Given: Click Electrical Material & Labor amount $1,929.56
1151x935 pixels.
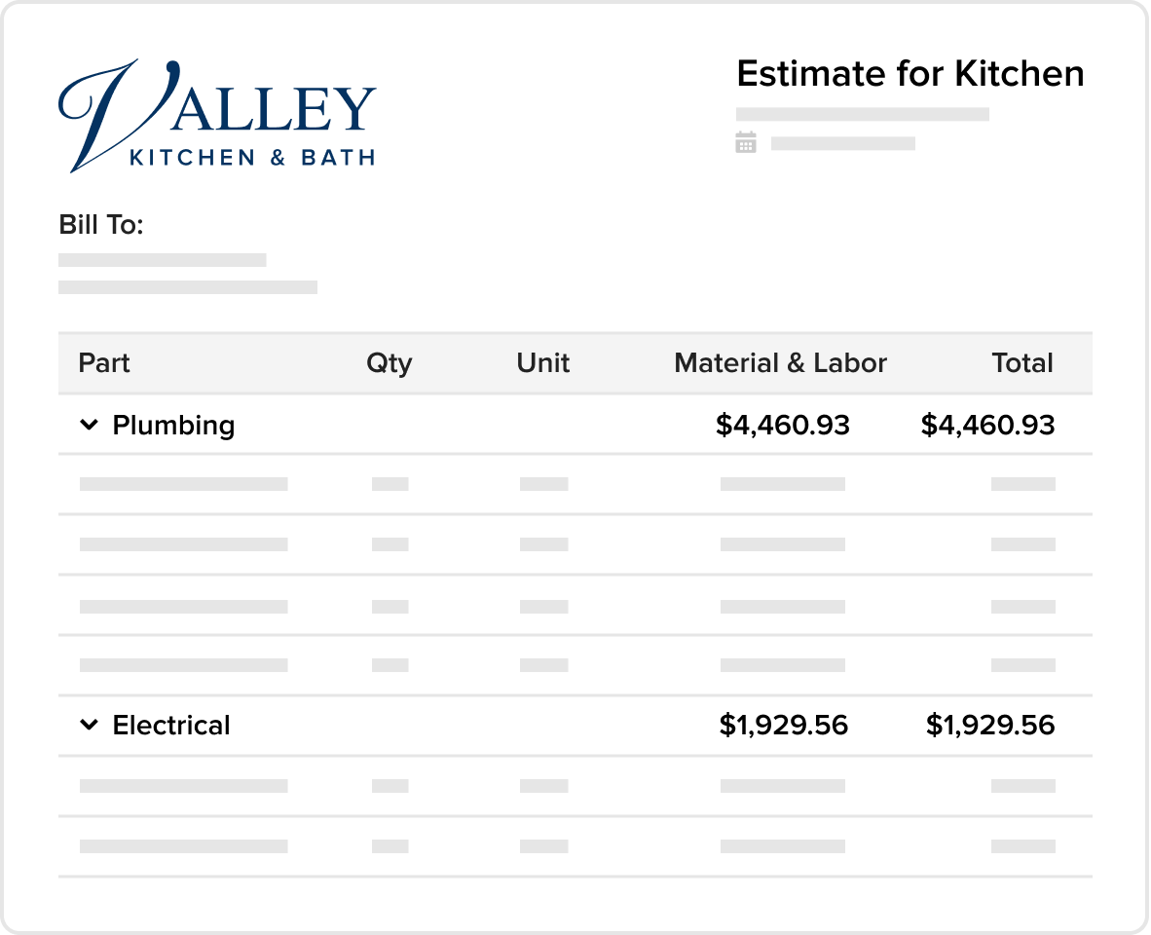Looking at the screenshot, I should tap(783, 725).
